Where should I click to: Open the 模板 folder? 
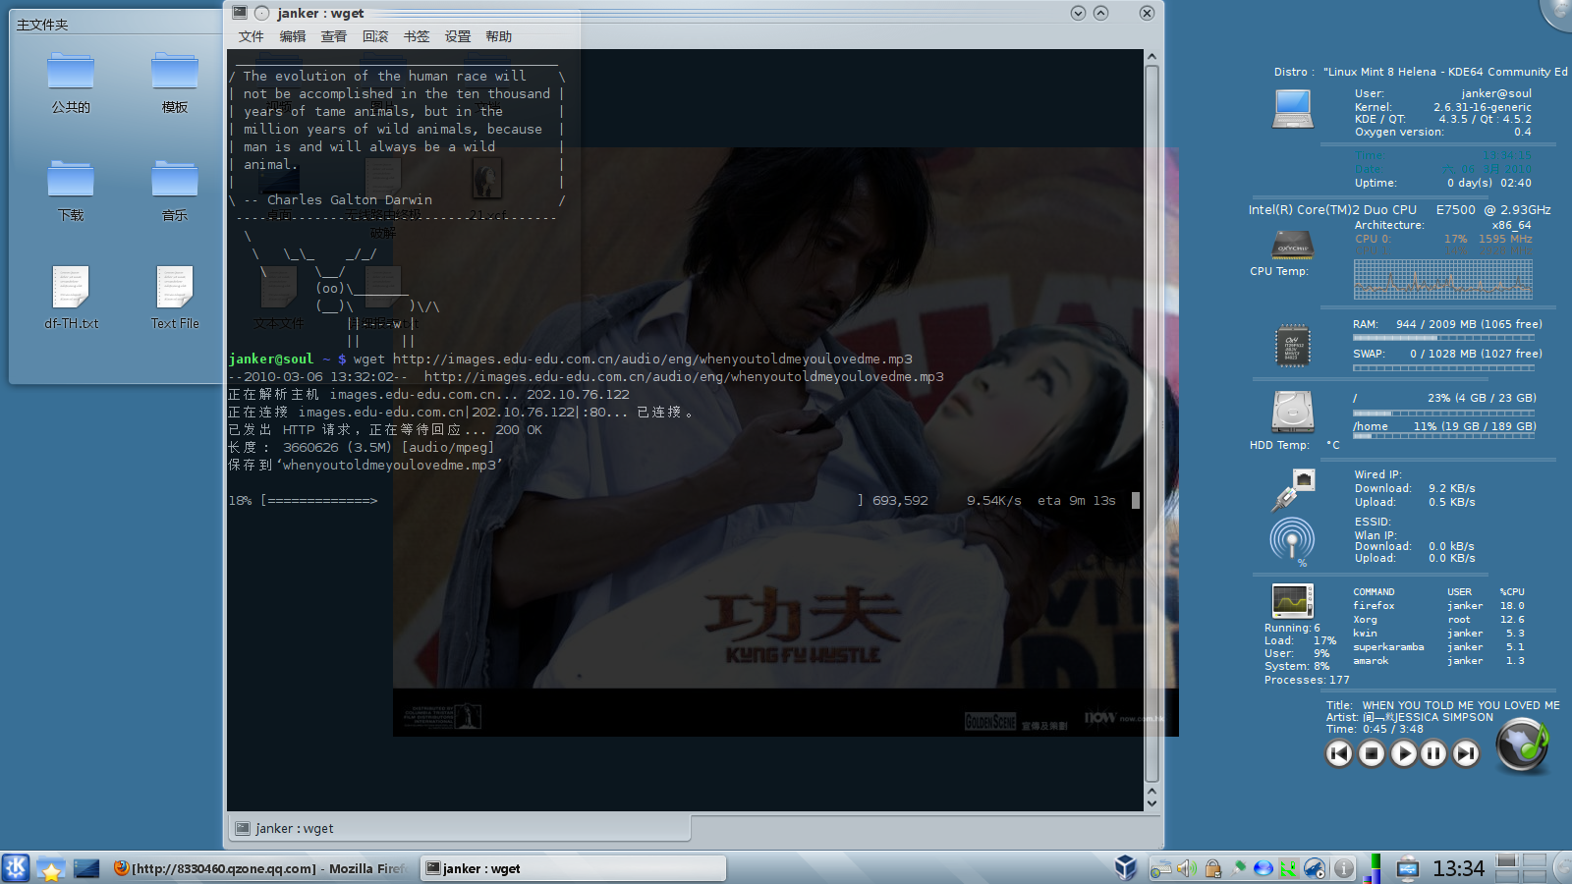pos(175,83)
